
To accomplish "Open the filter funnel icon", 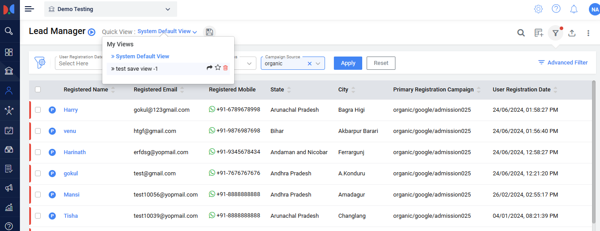I will tap(555, 33).
